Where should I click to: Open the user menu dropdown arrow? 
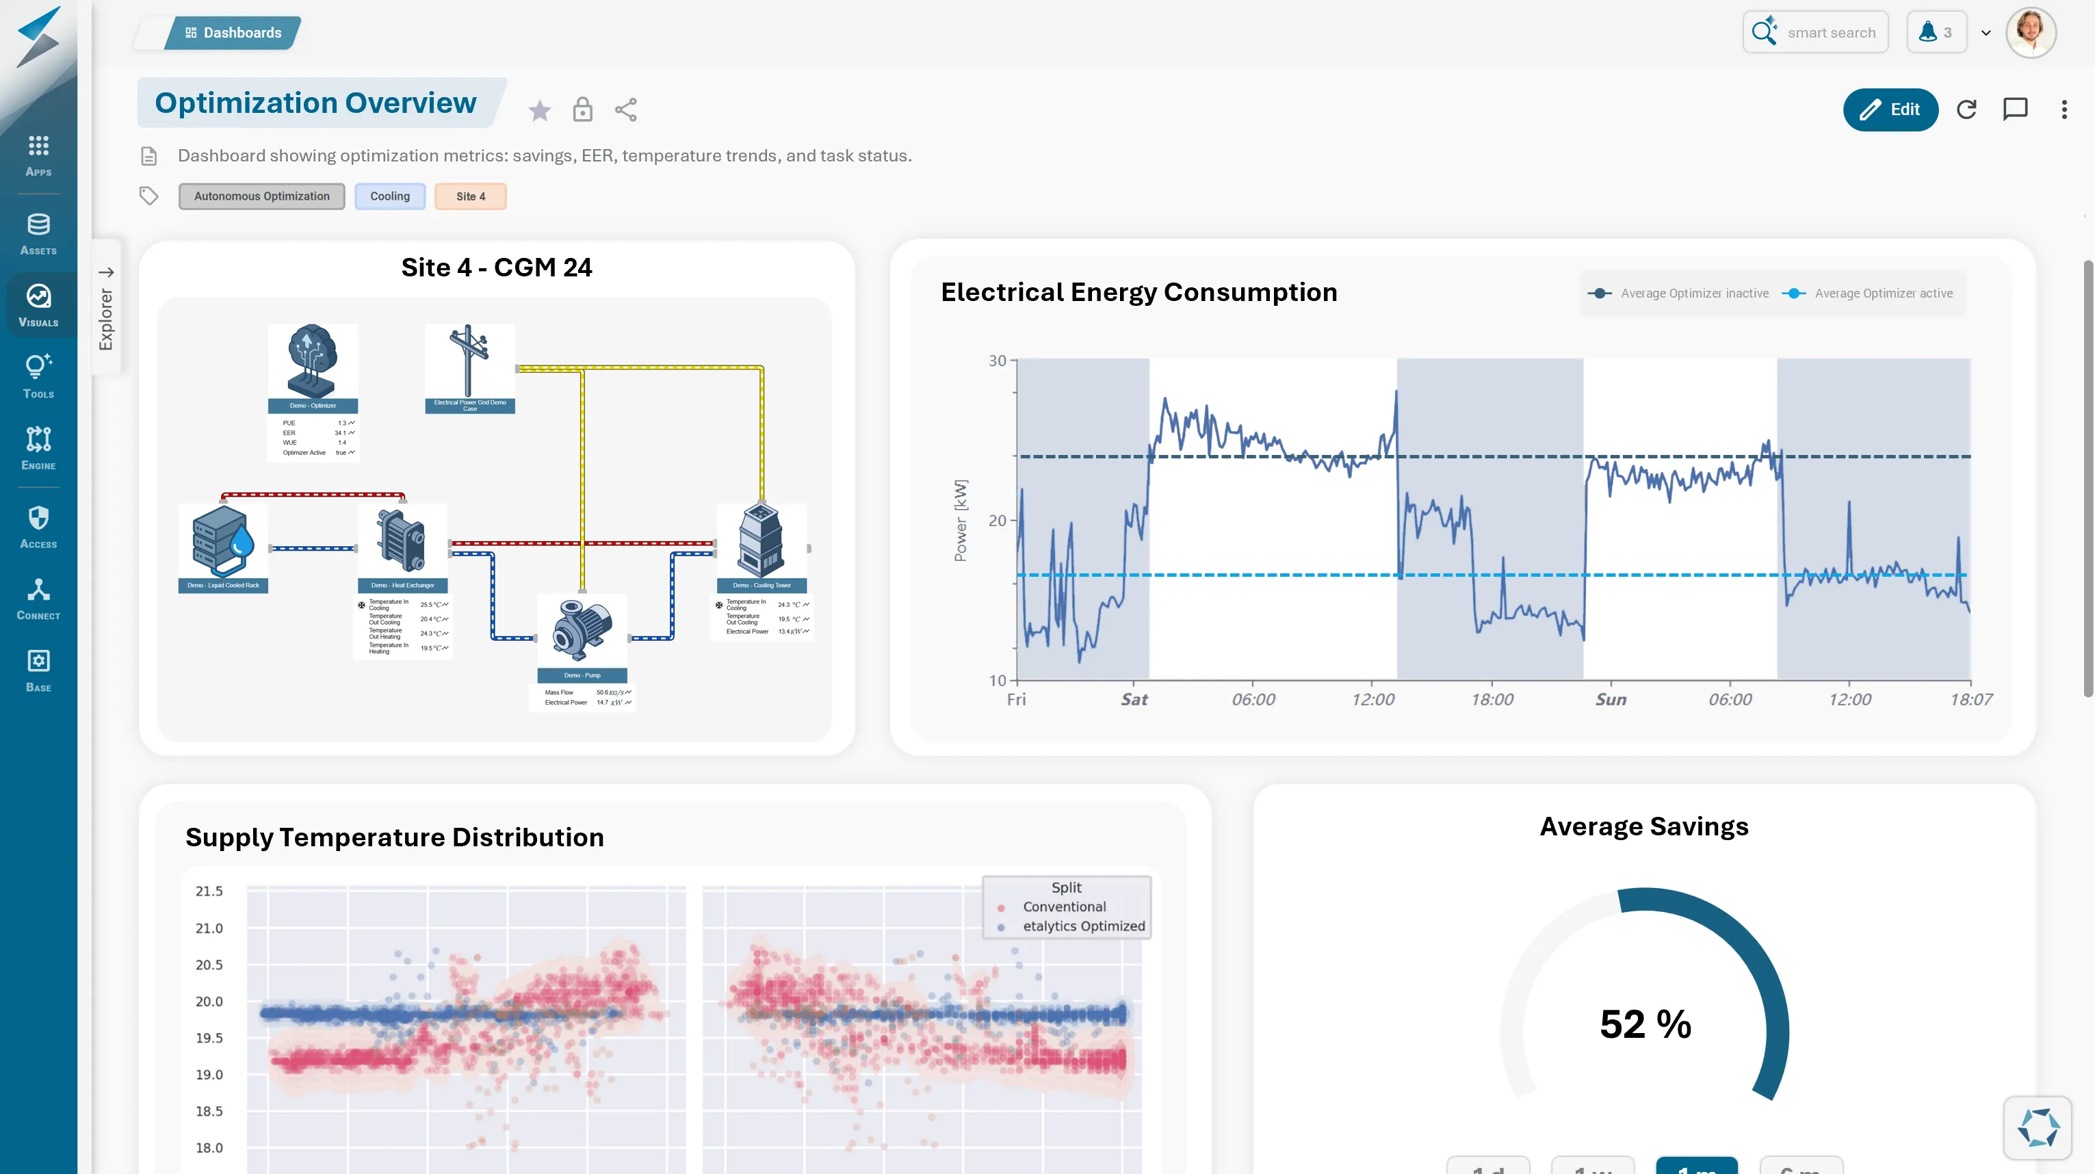1986,34
